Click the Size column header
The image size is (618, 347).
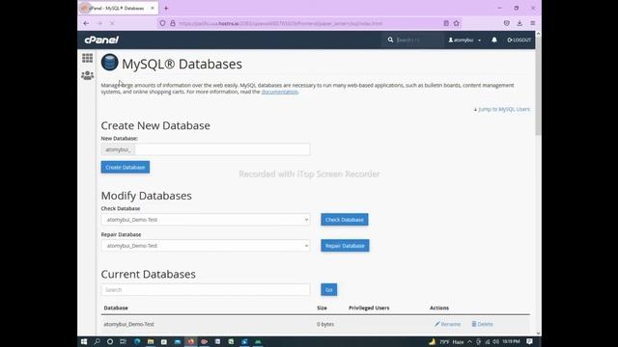(322, 307)
